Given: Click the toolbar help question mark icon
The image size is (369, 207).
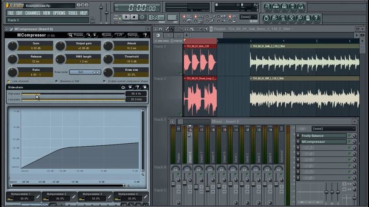Looking at the screenshot, I should click(316, 18).
